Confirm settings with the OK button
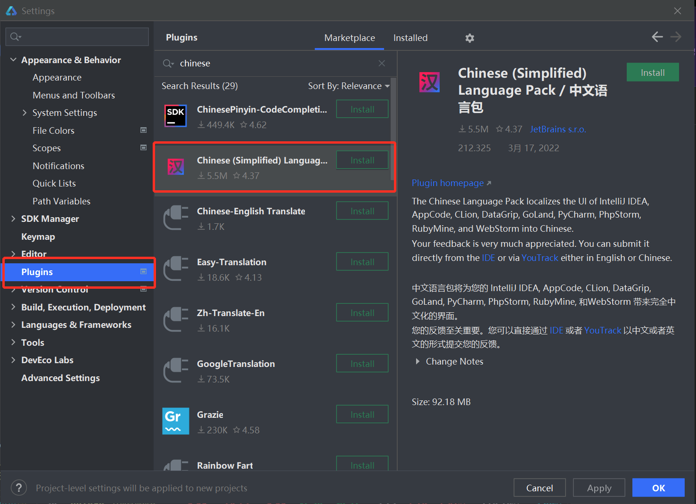696x504 pixels. (x=658, y=488)
